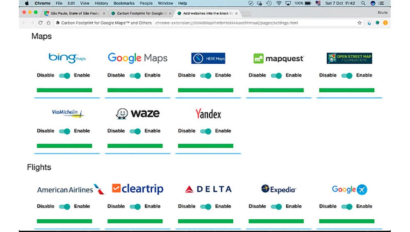Reload the page with the refresh icon
Viewport: 410px width, 232px height.
(x=40, y=23)
